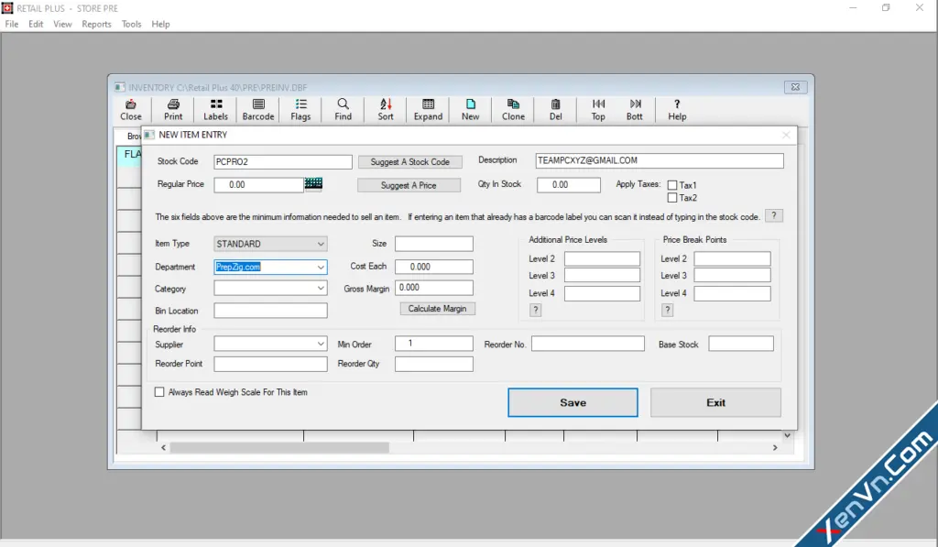Click the Calculate Margin button
The height and width of the screenshot is (547, 938).
[x=437, y=308]
